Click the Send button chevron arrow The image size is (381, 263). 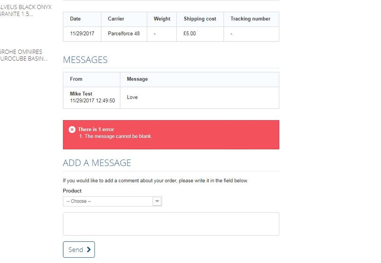89,250
